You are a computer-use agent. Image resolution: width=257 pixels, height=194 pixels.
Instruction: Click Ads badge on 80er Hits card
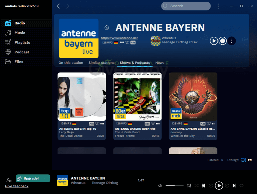pyautogui.click(x=147, y=124)
